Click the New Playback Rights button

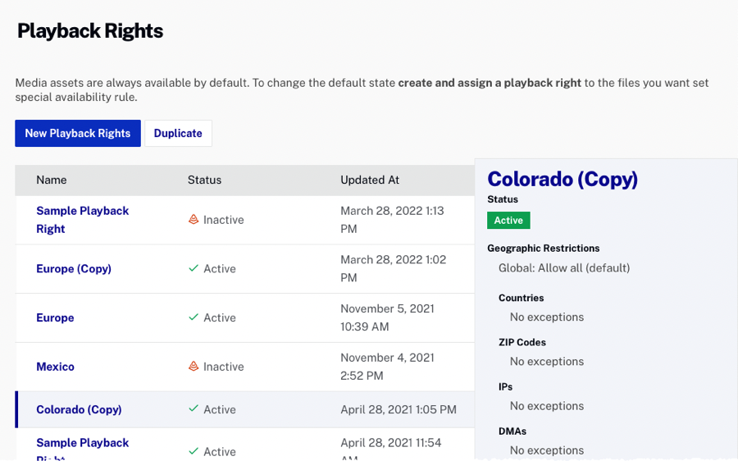point(78,134)
